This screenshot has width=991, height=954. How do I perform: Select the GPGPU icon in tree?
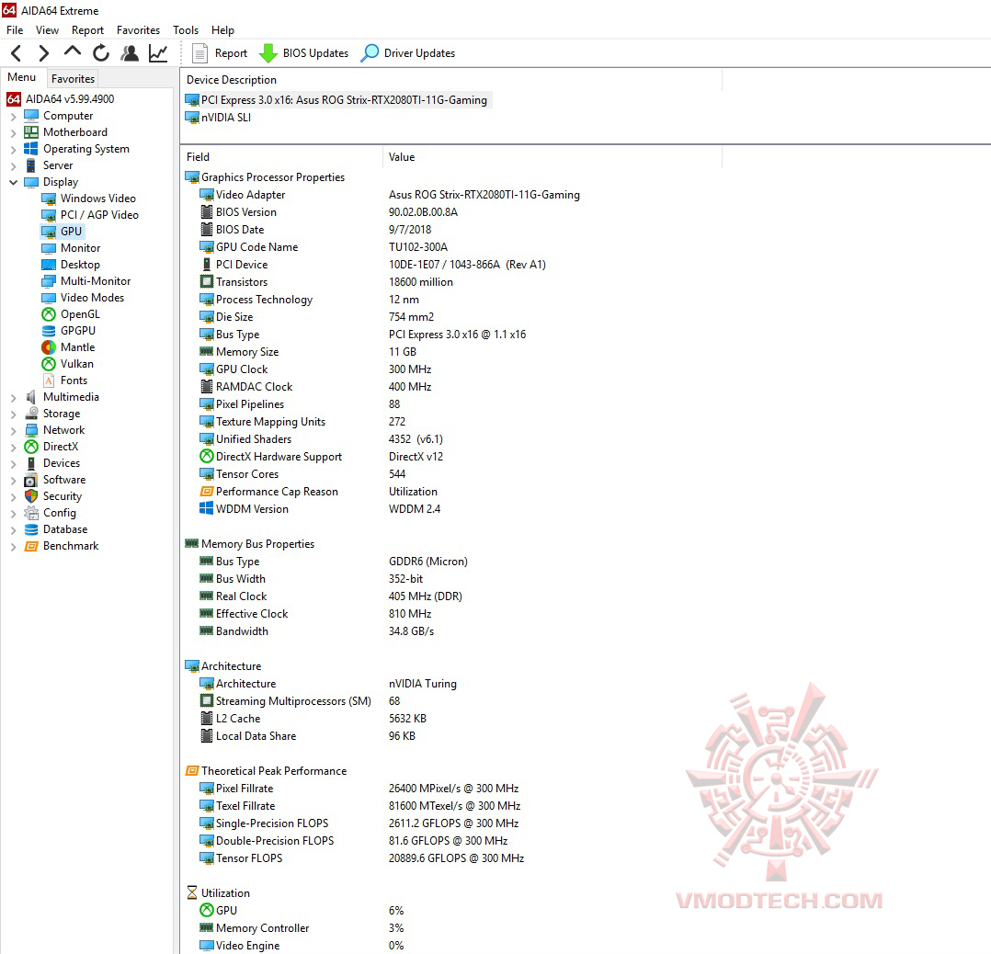tap(49, 331)
